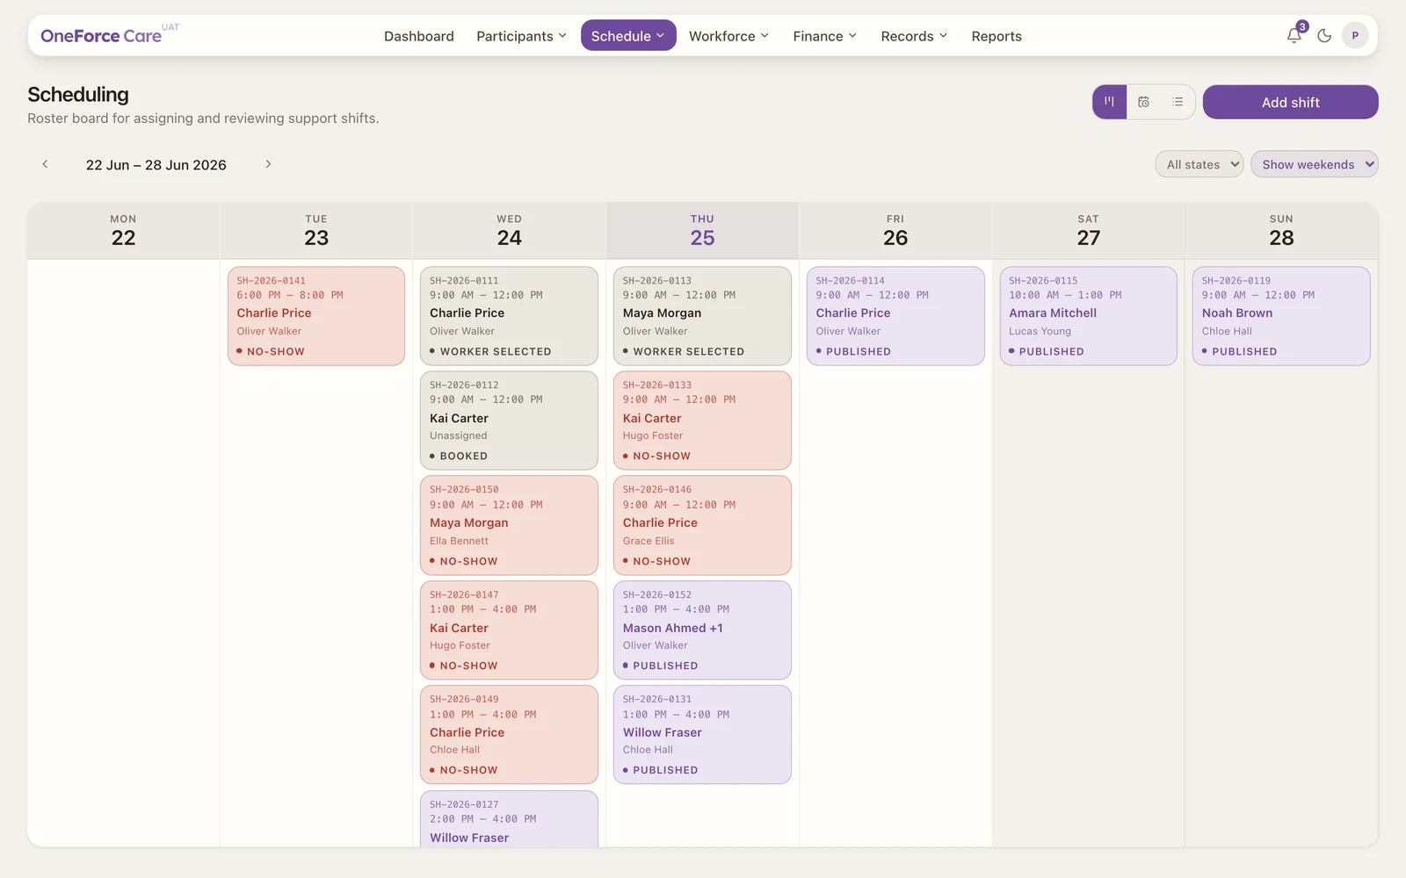1406x878 pixels.
Task: Click Saturday 27 column header
Action: coord(1088,231)
